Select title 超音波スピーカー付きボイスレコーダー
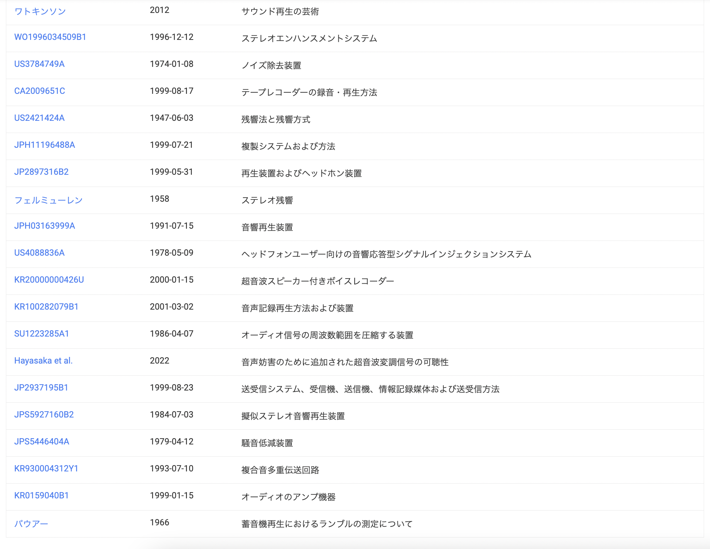The image size is (710, 549). point(318,281)
